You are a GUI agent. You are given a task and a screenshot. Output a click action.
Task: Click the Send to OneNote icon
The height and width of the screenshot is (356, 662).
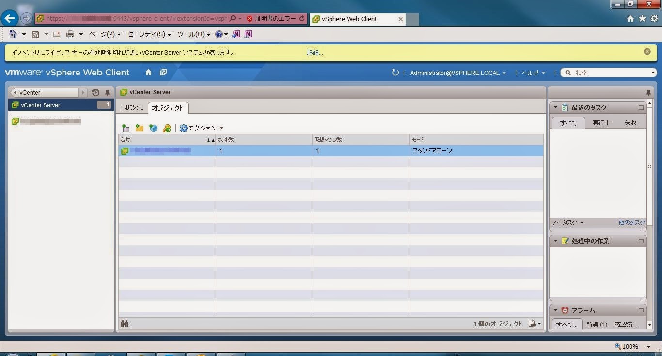(236, 34)
